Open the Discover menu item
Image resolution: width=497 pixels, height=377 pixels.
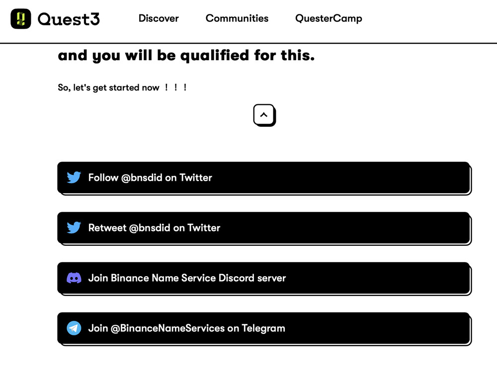coord(159,18)
